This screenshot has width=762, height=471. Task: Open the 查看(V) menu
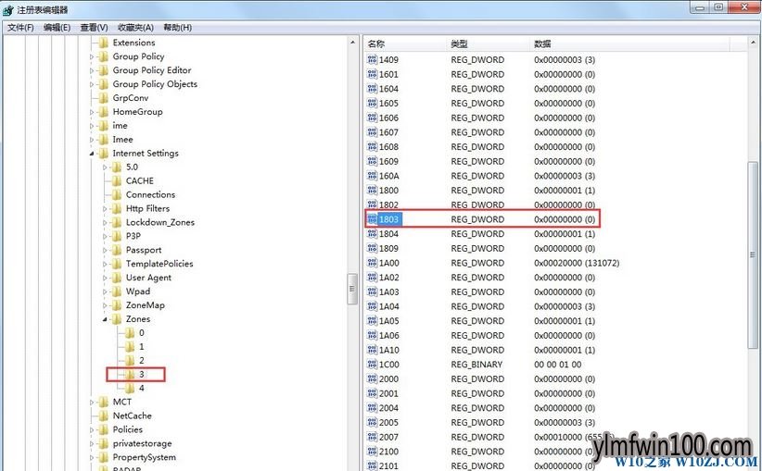(94, 28)
